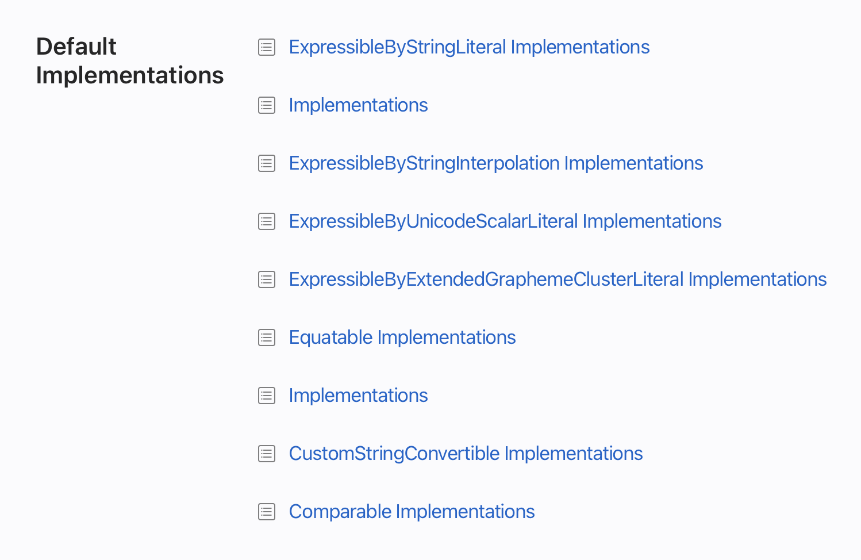Open CustomStringConvertible Implementations page
The height and width of the screenshot is (560, 861).
pyautogui.click(x=466, y=454)
